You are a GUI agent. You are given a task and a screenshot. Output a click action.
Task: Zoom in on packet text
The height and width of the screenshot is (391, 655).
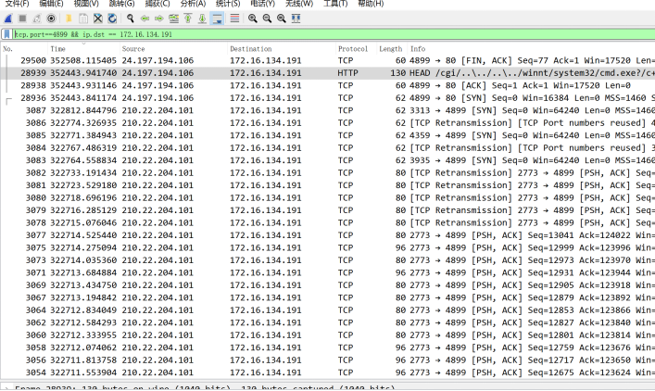tap(252, 19)
